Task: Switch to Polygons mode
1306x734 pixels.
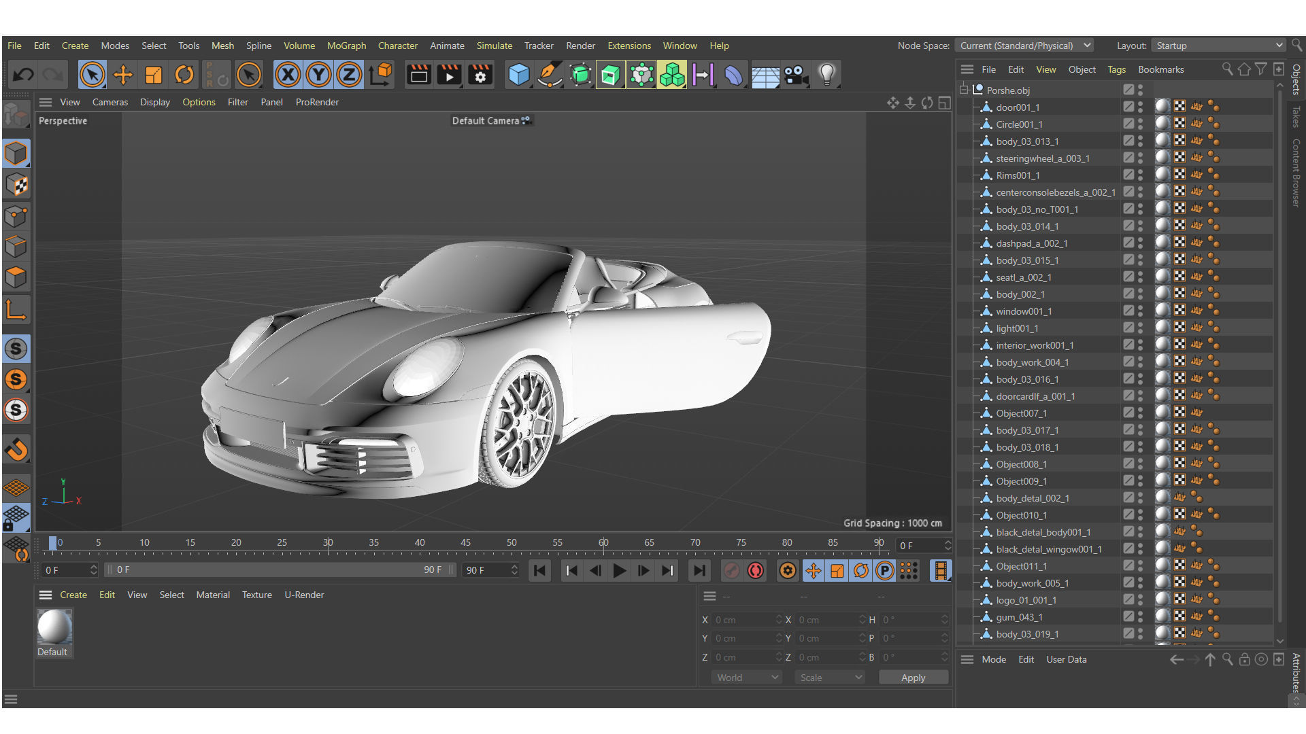Action: pos(16,277)
